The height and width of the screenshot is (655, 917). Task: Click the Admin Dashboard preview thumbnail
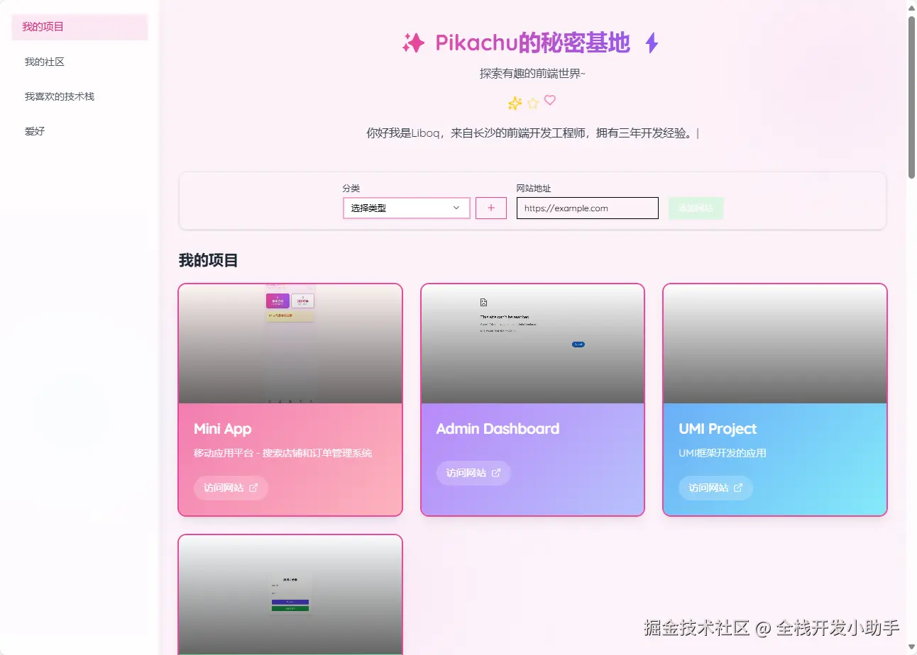[532, 342]
